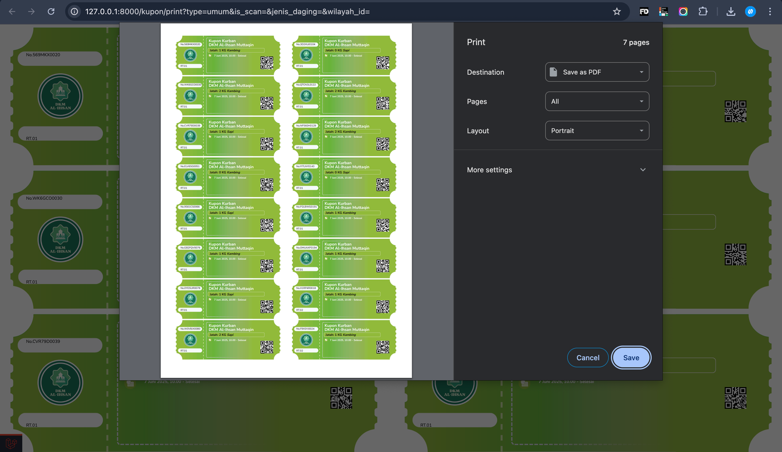Click the striped color-bars extension icon

click(664, 11)
